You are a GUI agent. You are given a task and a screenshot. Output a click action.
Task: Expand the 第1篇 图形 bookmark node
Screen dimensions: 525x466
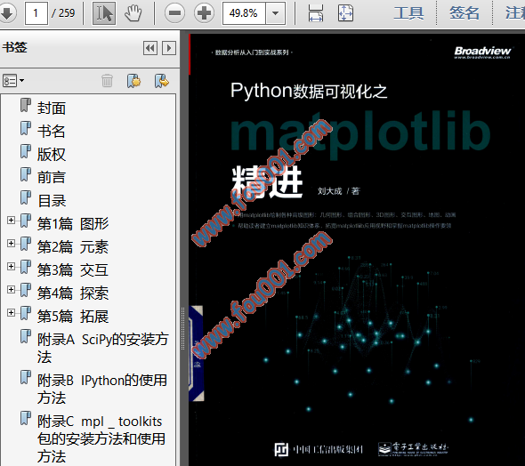[x=11, y=220]
